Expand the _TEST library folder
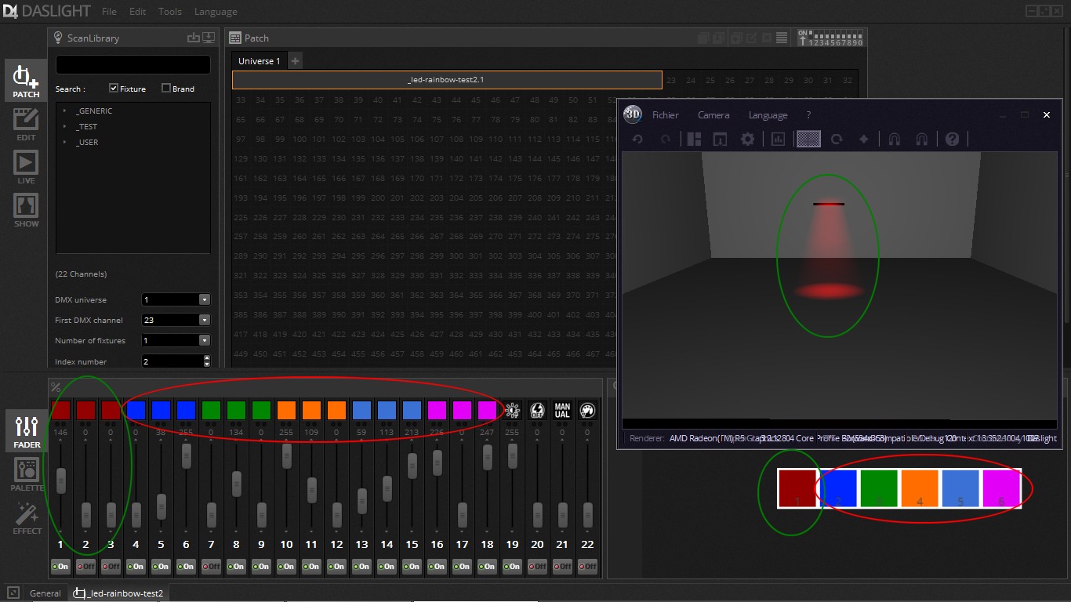The width and height of the screenshot is (1071, 602). click(65, 127)
